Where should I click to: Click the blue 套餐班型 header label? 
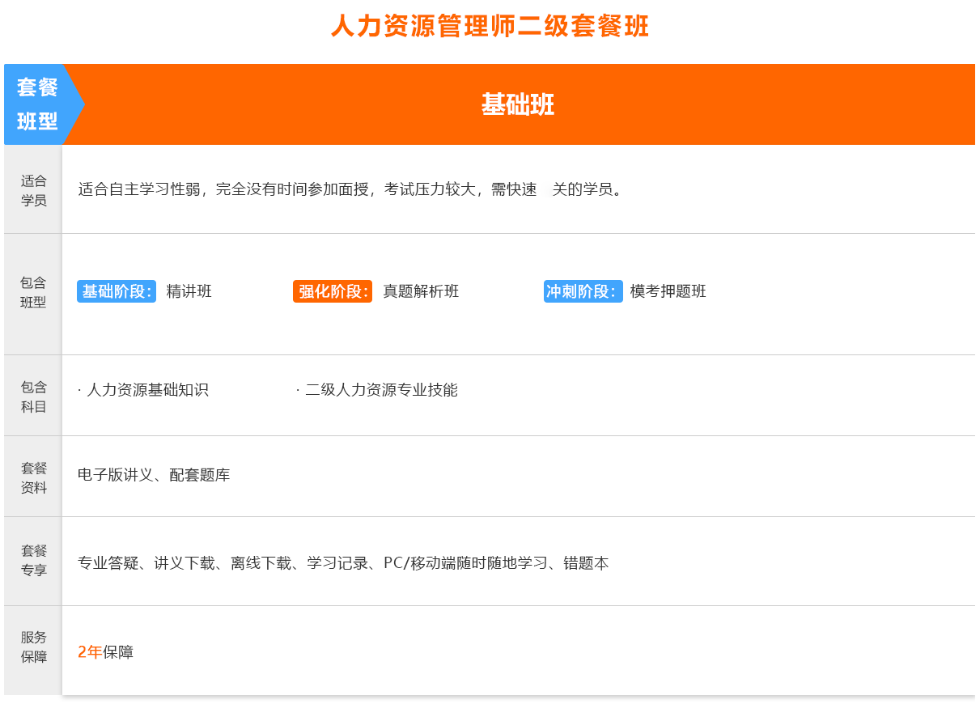point(37,104)
